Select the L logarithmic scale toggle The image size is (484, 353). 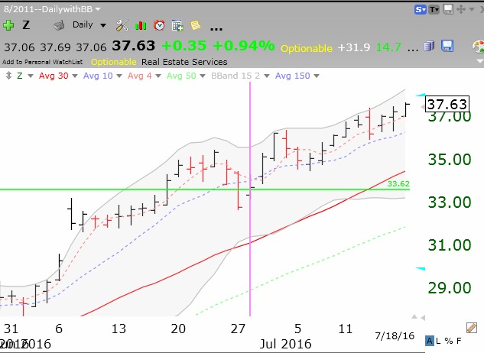click(438, 341)
